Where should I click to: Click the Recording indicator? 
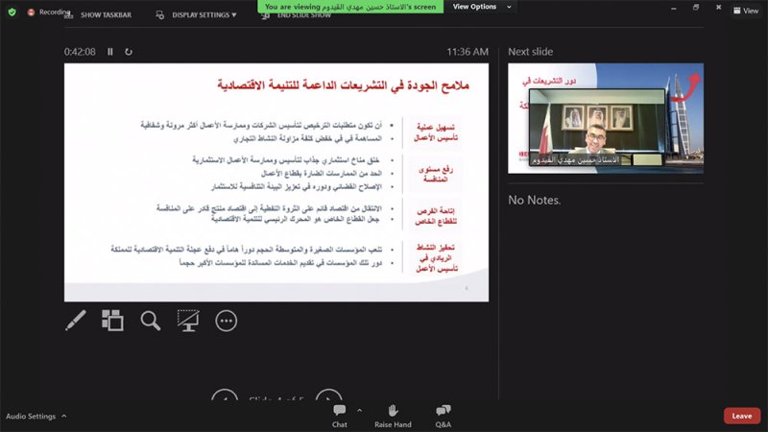click(x=49, y=12)
